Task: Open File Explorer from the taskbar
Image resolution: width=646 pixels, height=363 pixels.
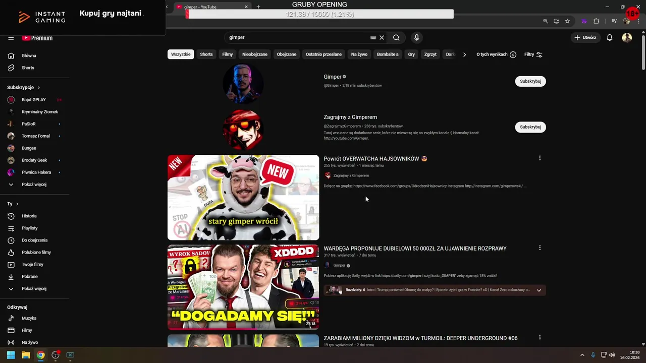Action: 26,355
